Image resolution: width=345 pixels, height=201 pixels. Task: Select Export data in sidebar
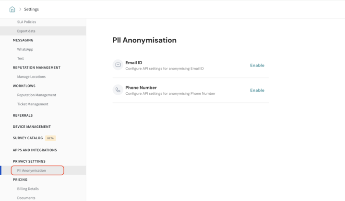click(26, 31)
